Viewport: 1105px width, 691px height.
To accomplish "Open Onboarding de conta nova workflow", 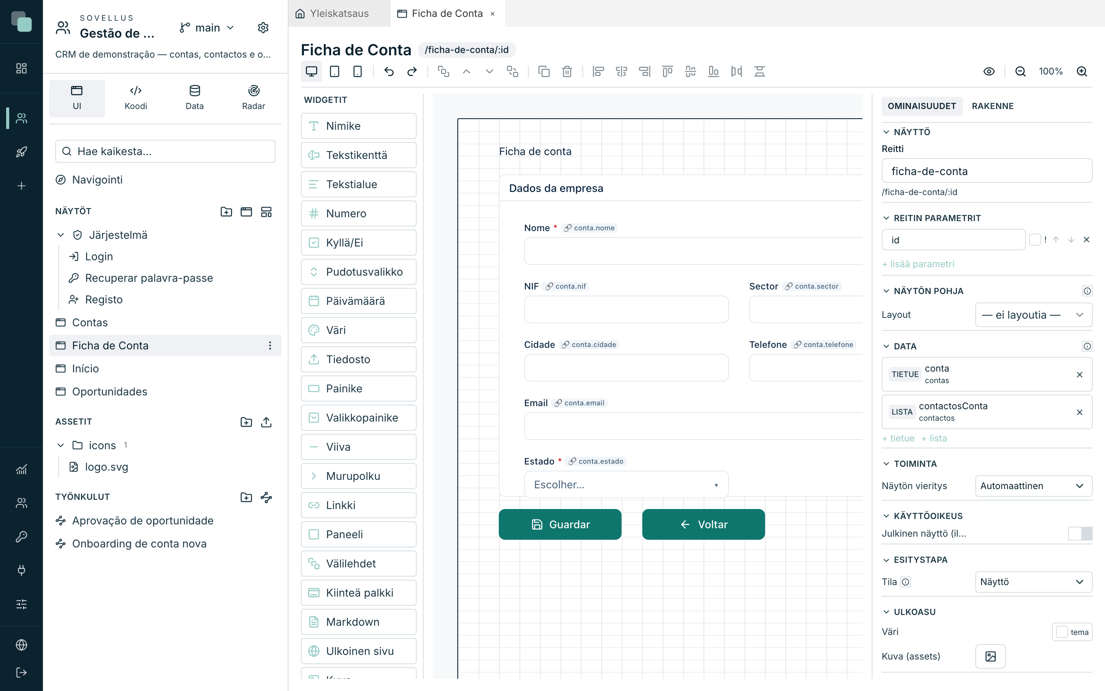I will pos(139,543).
